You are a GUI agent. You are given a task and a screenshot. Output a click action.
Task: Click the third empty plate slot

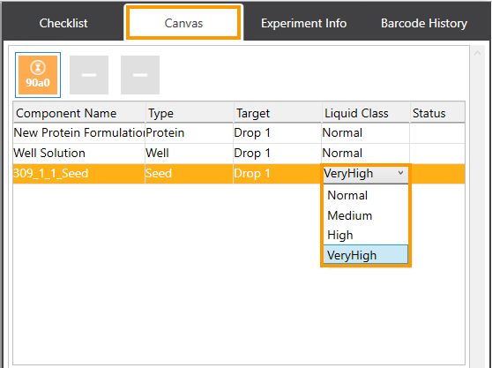tap(140, 75)
